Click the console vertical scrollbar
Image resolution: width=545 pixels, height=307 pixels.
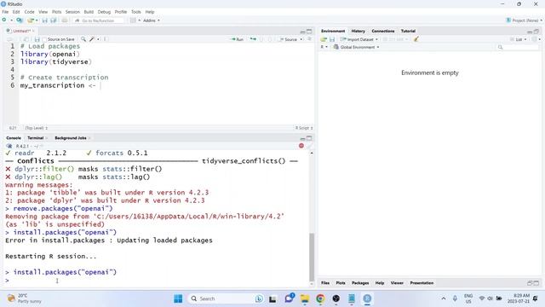click(x=312, y=258)
